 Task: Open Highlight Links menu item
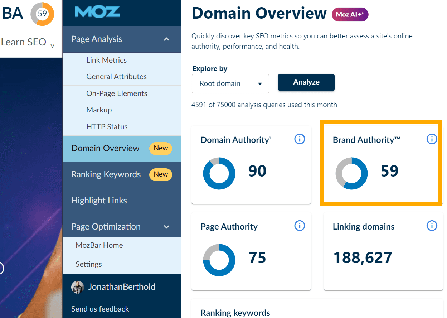point(99,201)
